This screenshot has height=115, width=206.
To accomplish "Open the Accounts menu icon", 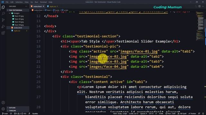I will [3, 103].
